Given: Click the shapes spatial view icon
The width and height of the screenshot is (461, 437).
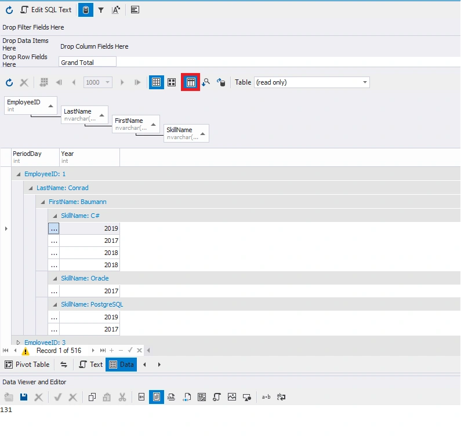Looking at the screenshot, I should (x=247, y=398).
